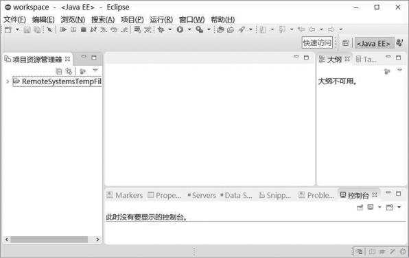The image size is (409, 258).
Task: Click the Open Perspective icon
Action: click(x=345, y=43)
